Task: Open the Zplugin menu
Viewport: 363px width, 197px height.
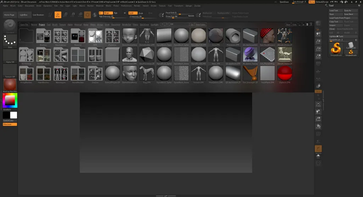Action: coord(189,6)
